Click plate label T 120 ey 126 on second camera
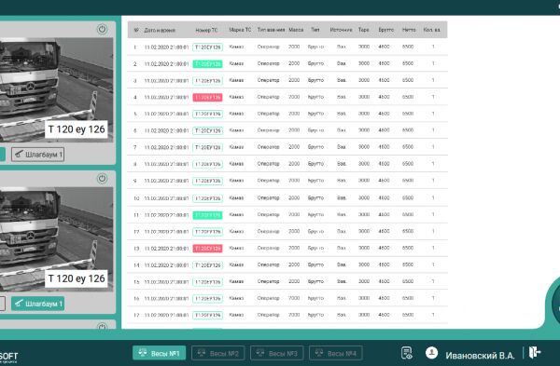 click(77, 278)
